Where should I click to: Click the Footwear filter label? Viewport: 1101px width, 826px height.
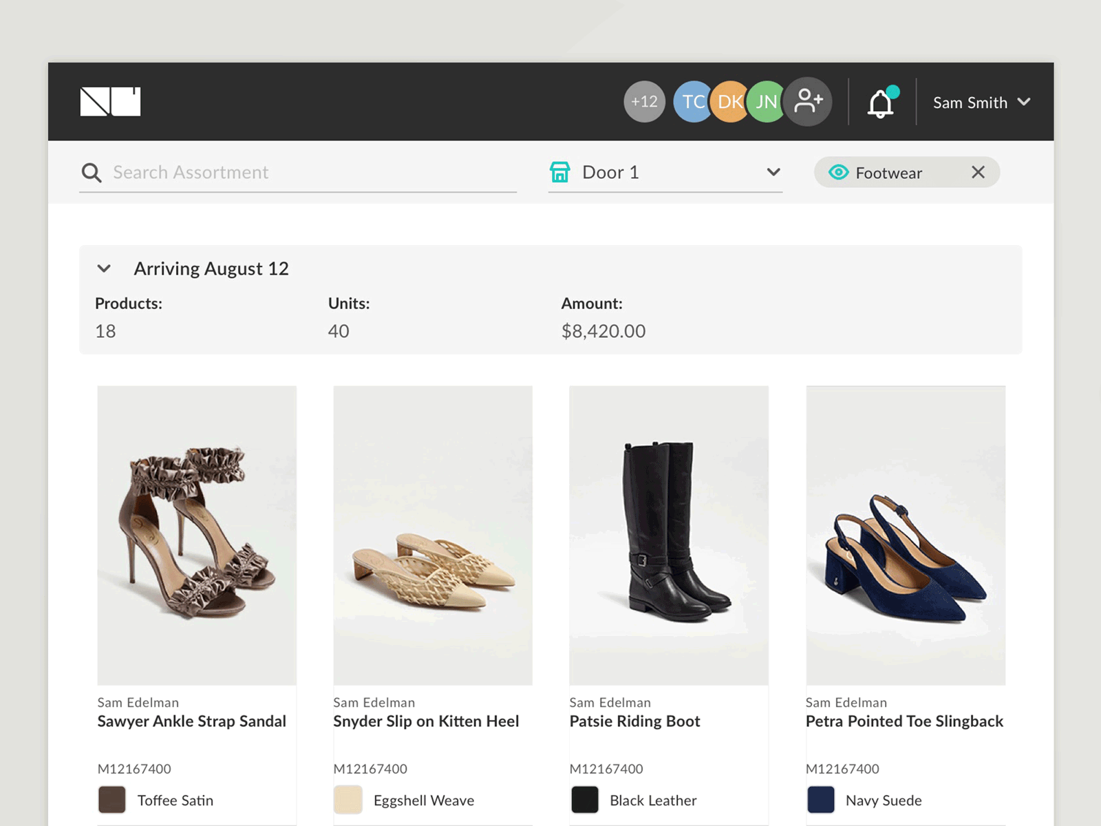(x=889, y=173)
